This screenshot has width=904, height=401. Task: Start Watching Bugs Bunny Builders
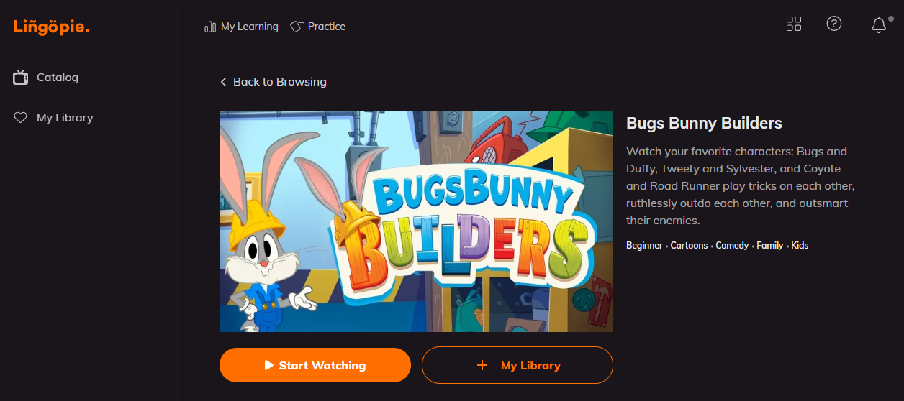click(315, 365)
